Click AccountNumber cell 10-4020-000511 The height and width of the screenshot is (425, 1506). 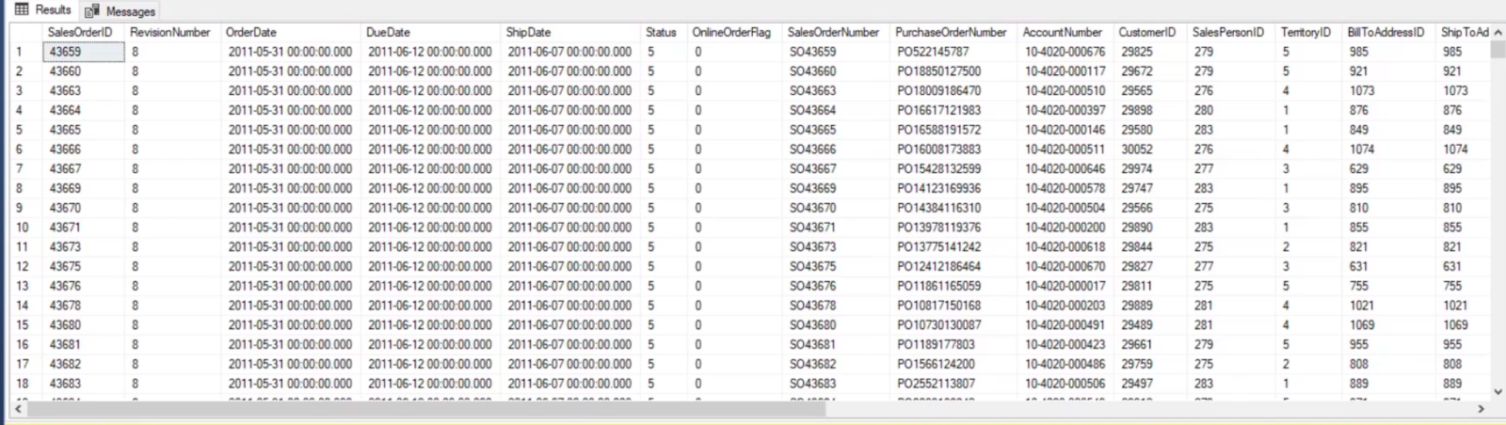(1065, 150)
